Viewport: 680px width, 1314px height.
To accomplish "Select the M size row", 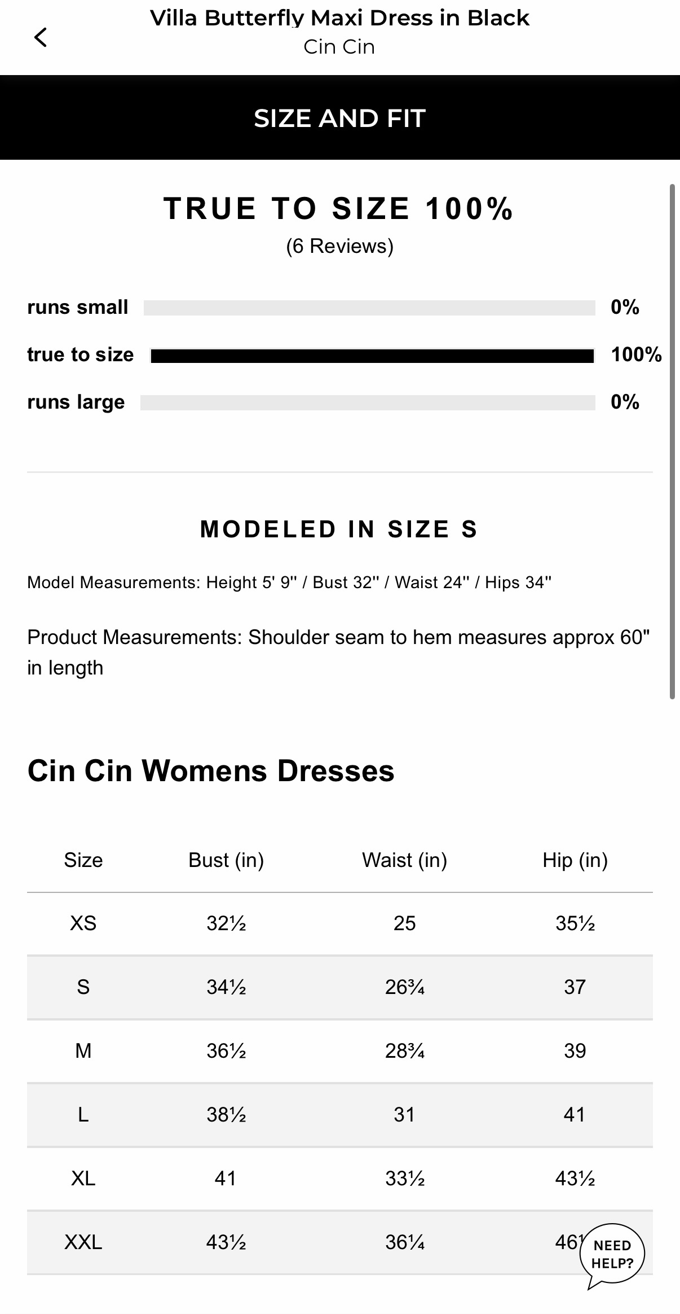I will pos(340,1051).
